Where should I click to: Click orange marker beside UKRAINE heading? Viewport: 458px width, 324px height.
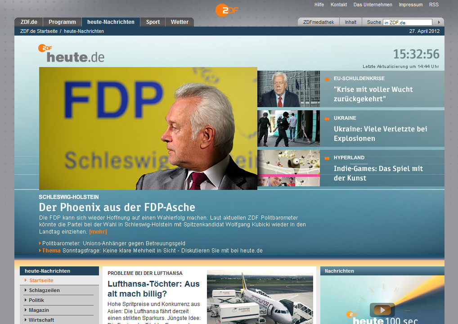tap(327, 118)
